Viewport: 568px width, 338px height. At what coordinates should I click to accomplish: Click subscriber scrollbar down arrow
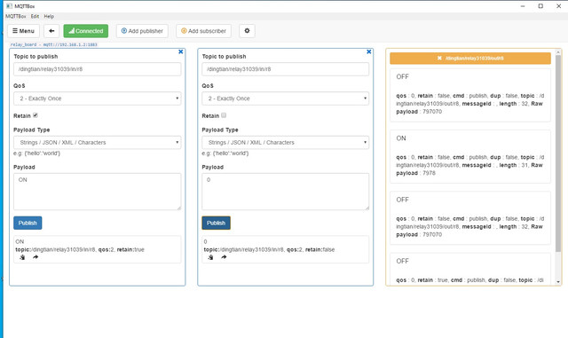558,282
